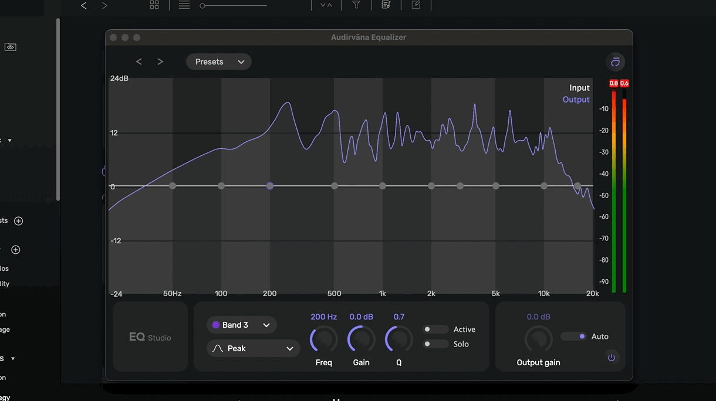716x401 pixels.
Task: Click the Audirvana logo icon in Equalizer
Action: 615,62
